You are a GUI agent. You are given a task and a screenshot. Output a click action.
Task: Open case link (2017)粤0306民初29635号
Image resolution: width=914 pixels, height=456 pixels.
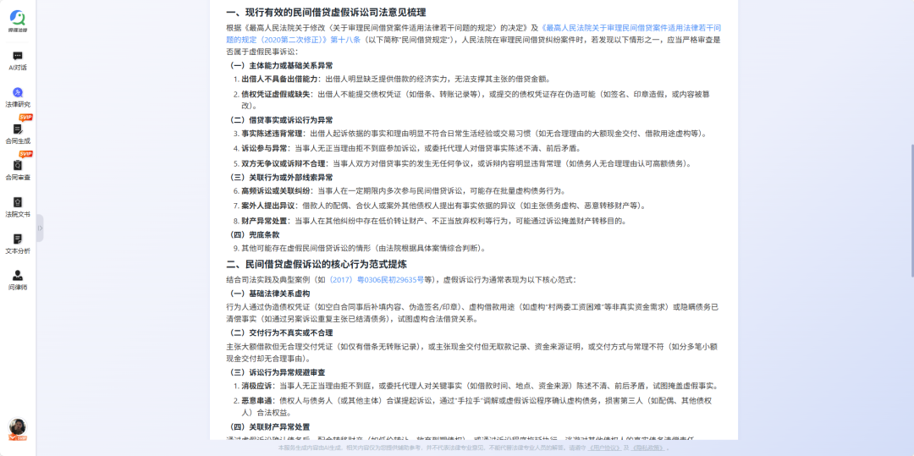click(x=376, y=279)
